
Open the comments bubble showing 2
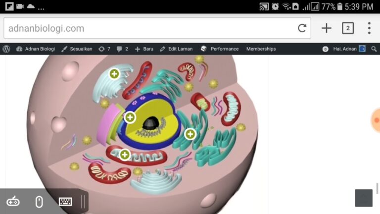click(122, 49)
